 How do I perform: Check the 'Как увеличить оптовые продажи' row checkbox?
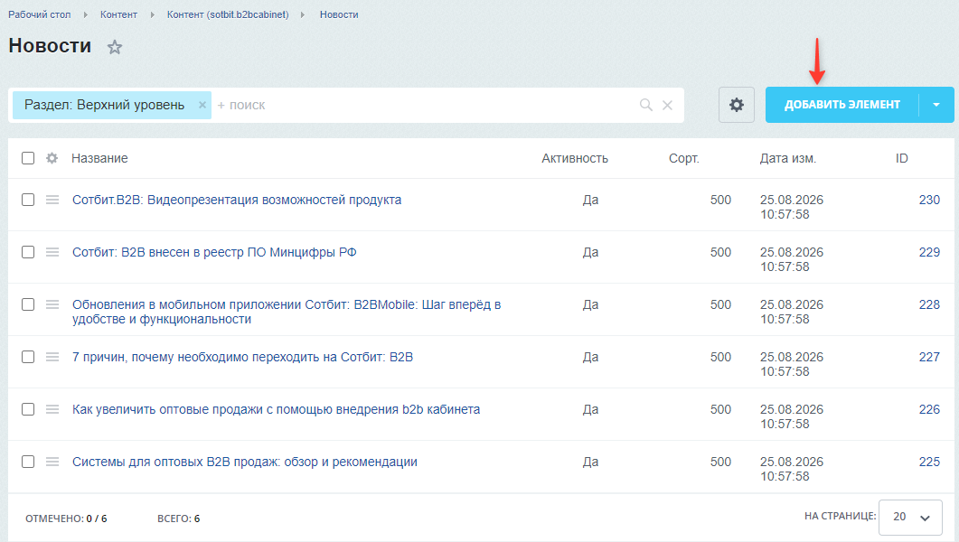(28, 409)
